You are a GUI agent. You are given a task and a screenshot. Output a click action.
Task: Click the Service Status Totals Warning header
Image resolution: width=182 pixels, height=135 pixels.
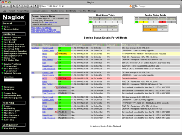click(143, 19)
